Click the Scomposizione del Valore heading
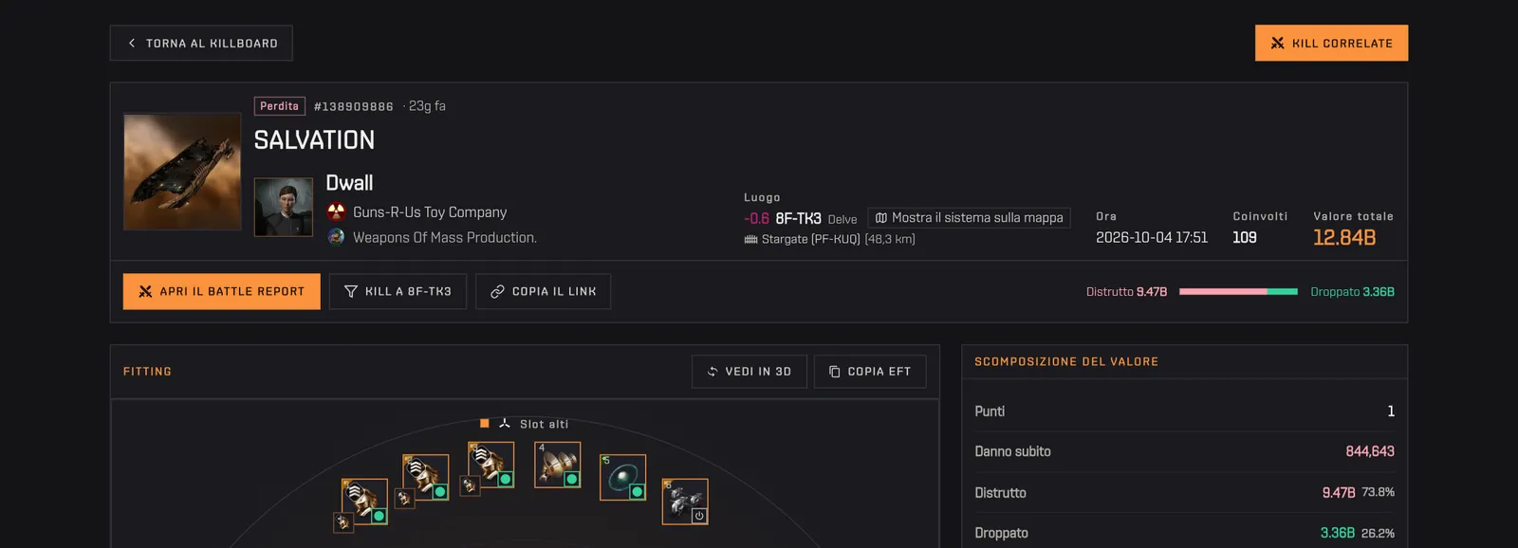This screenshot has width=1518, height=548. pyautogui.click(x=1066, y=362)
